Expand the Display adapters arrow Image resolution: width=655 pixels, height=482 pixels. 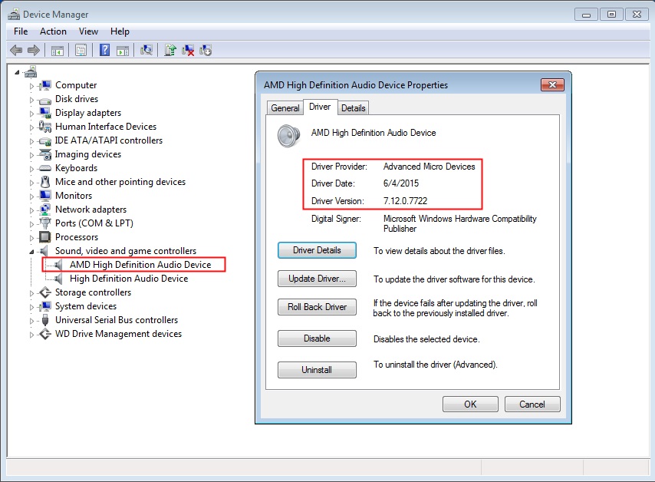[x=31, y=114]
